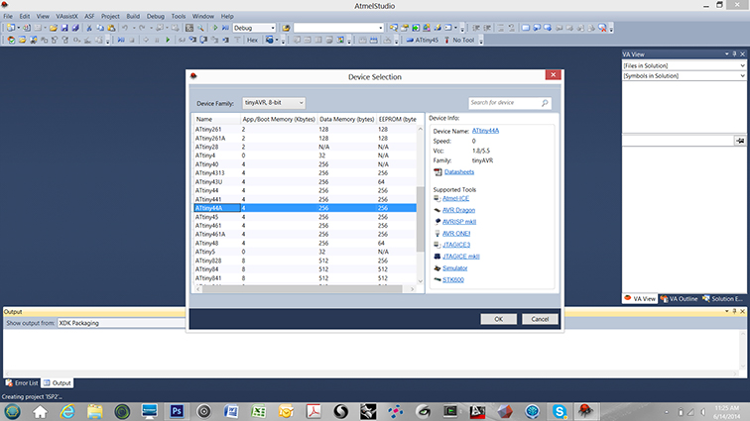Open the Tools menu
Screen dimensions: 750x421
click(x=178, y=16)
